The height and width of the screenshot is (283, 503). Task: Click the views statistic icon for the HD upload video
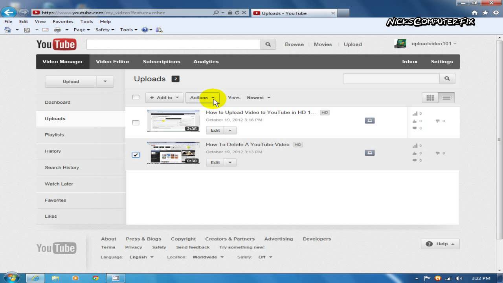[415, 114]
